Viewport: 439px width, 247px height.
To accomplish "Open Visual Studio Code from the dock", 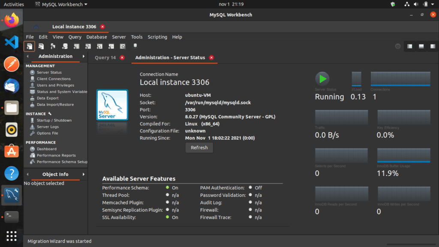I will (12, 42).
